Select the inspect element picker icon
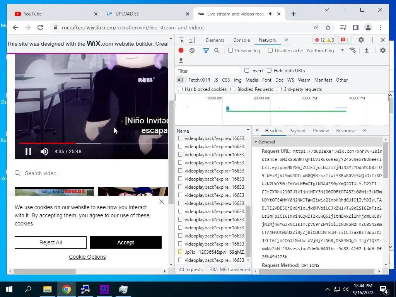The height and width of the screenshot is (297, 396). tap(181, 40)
